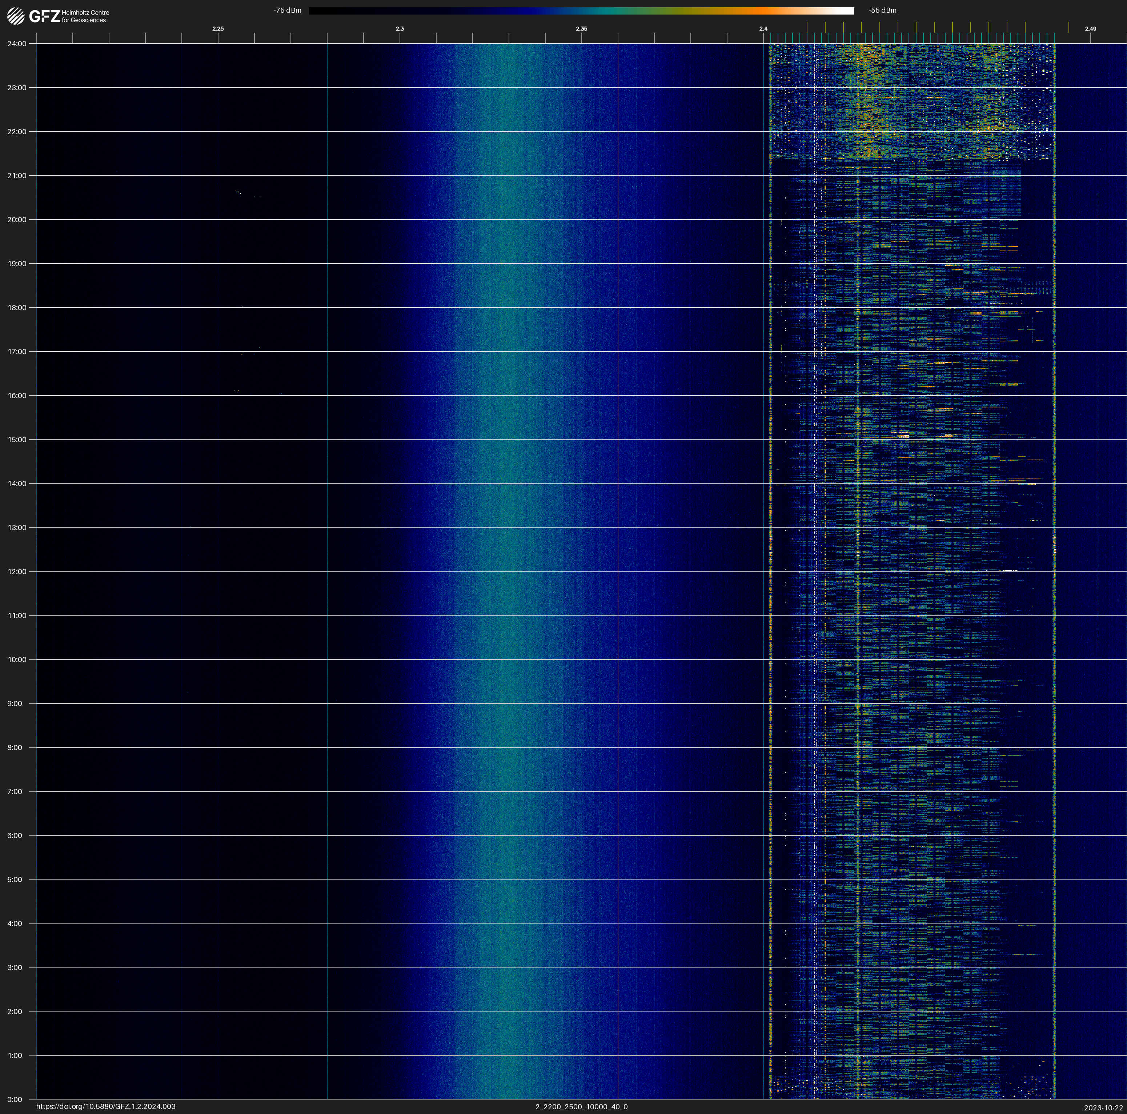1127x1114 pixels.
Task: Click the 24:00 time axis label
Action: pyautogui.click(x=17, y=44)
